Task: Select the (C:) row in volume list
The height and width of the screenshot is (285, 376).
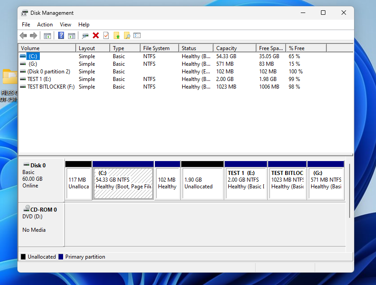Action: (186, 56)
